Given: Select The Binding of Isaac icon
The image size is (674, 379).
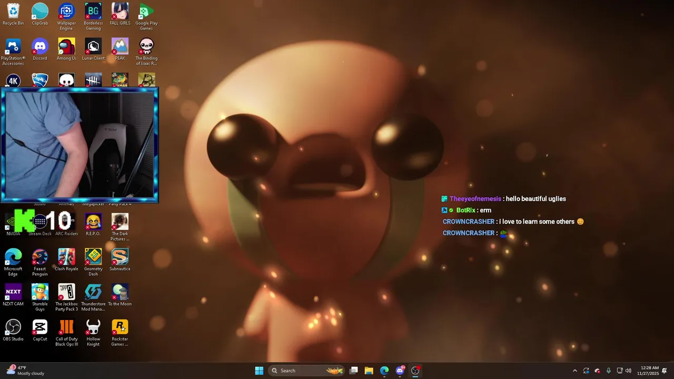Looking at the screenshot, I should tap(146, 52).
